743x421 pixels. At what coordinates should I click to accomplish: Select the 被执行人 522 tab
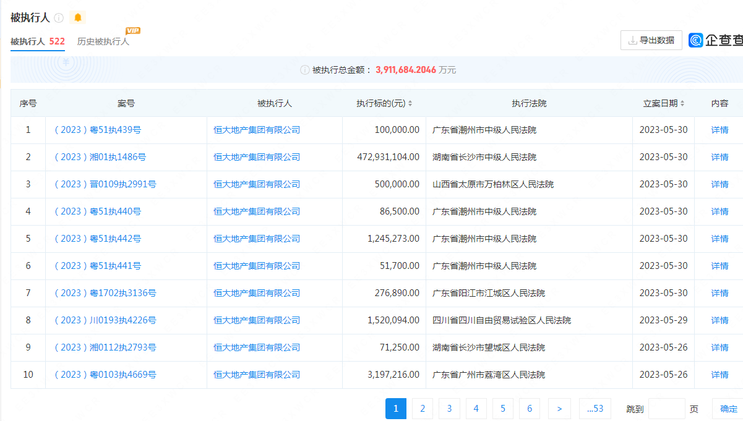coord(38,41)
